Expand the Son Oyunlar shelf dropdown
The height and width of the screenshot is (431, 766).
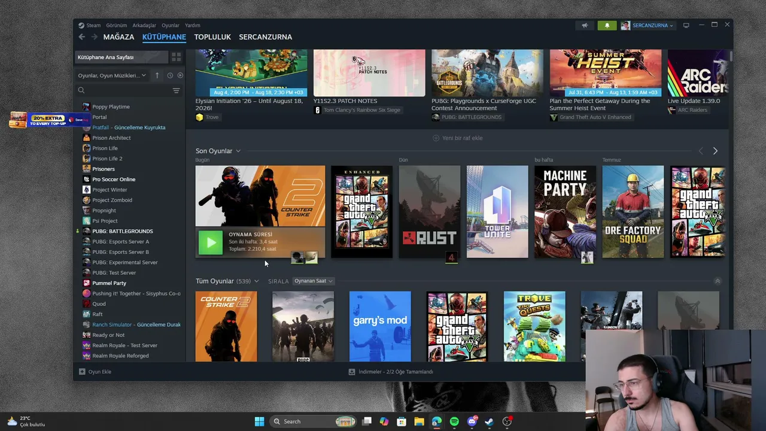tap(238, 151)
